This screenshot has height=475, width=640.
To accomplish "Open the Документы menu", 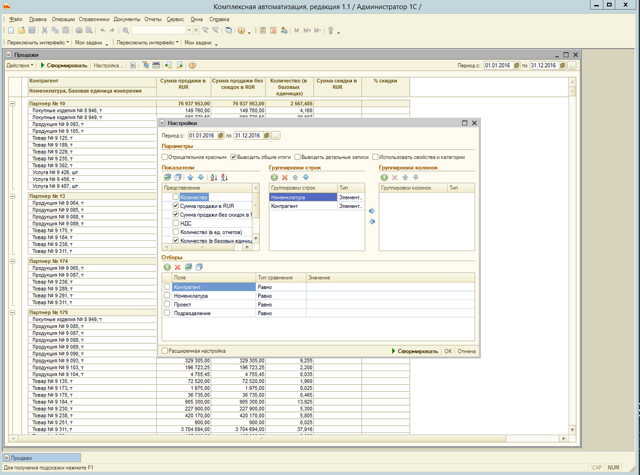I will (x=127, y=19).
